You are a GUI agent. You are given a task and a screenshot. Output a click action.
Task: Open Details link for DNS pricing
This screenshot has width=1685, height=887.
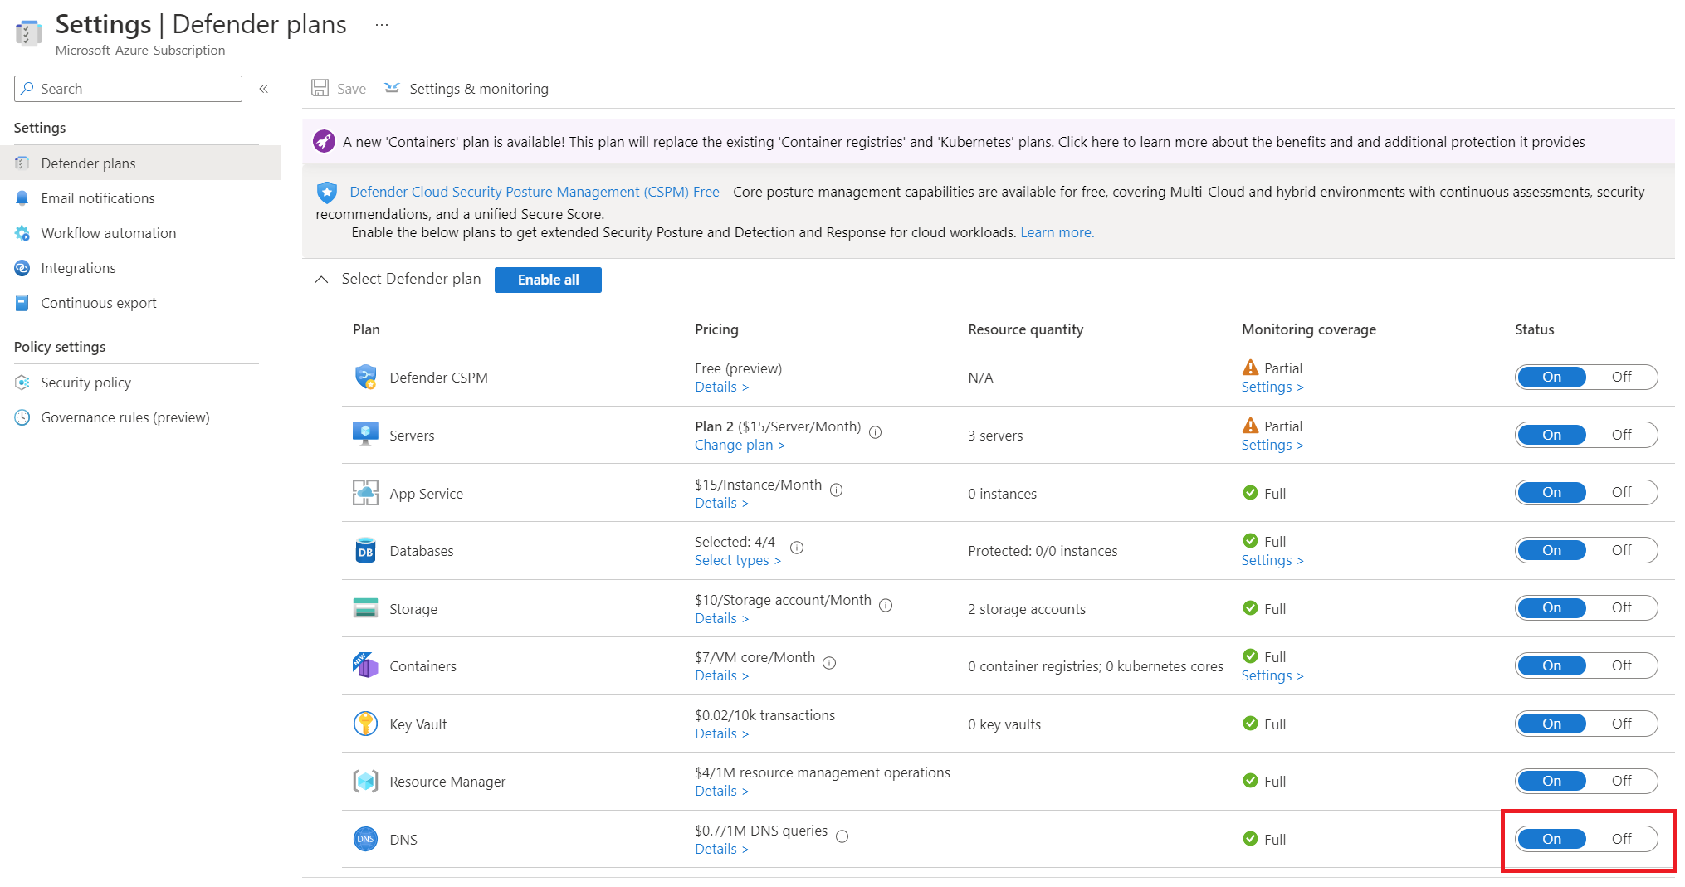click(x=721, y=849)
